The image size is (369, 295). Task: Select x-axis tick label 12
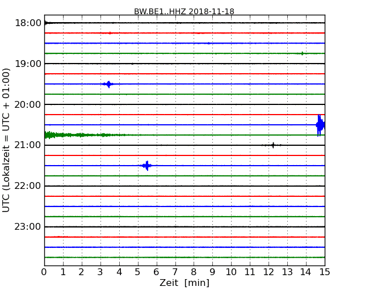[269, 272]
